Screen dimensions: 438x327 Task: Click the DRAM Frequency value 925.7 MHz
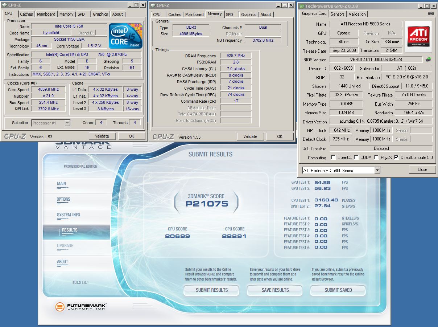click(x=235, y=56)
